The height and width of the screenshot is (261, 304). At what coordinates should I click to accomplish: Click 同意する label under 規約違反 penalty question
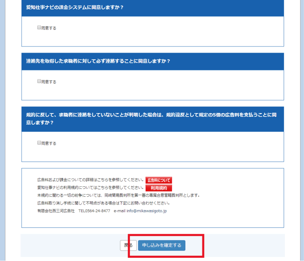(49, 143)
